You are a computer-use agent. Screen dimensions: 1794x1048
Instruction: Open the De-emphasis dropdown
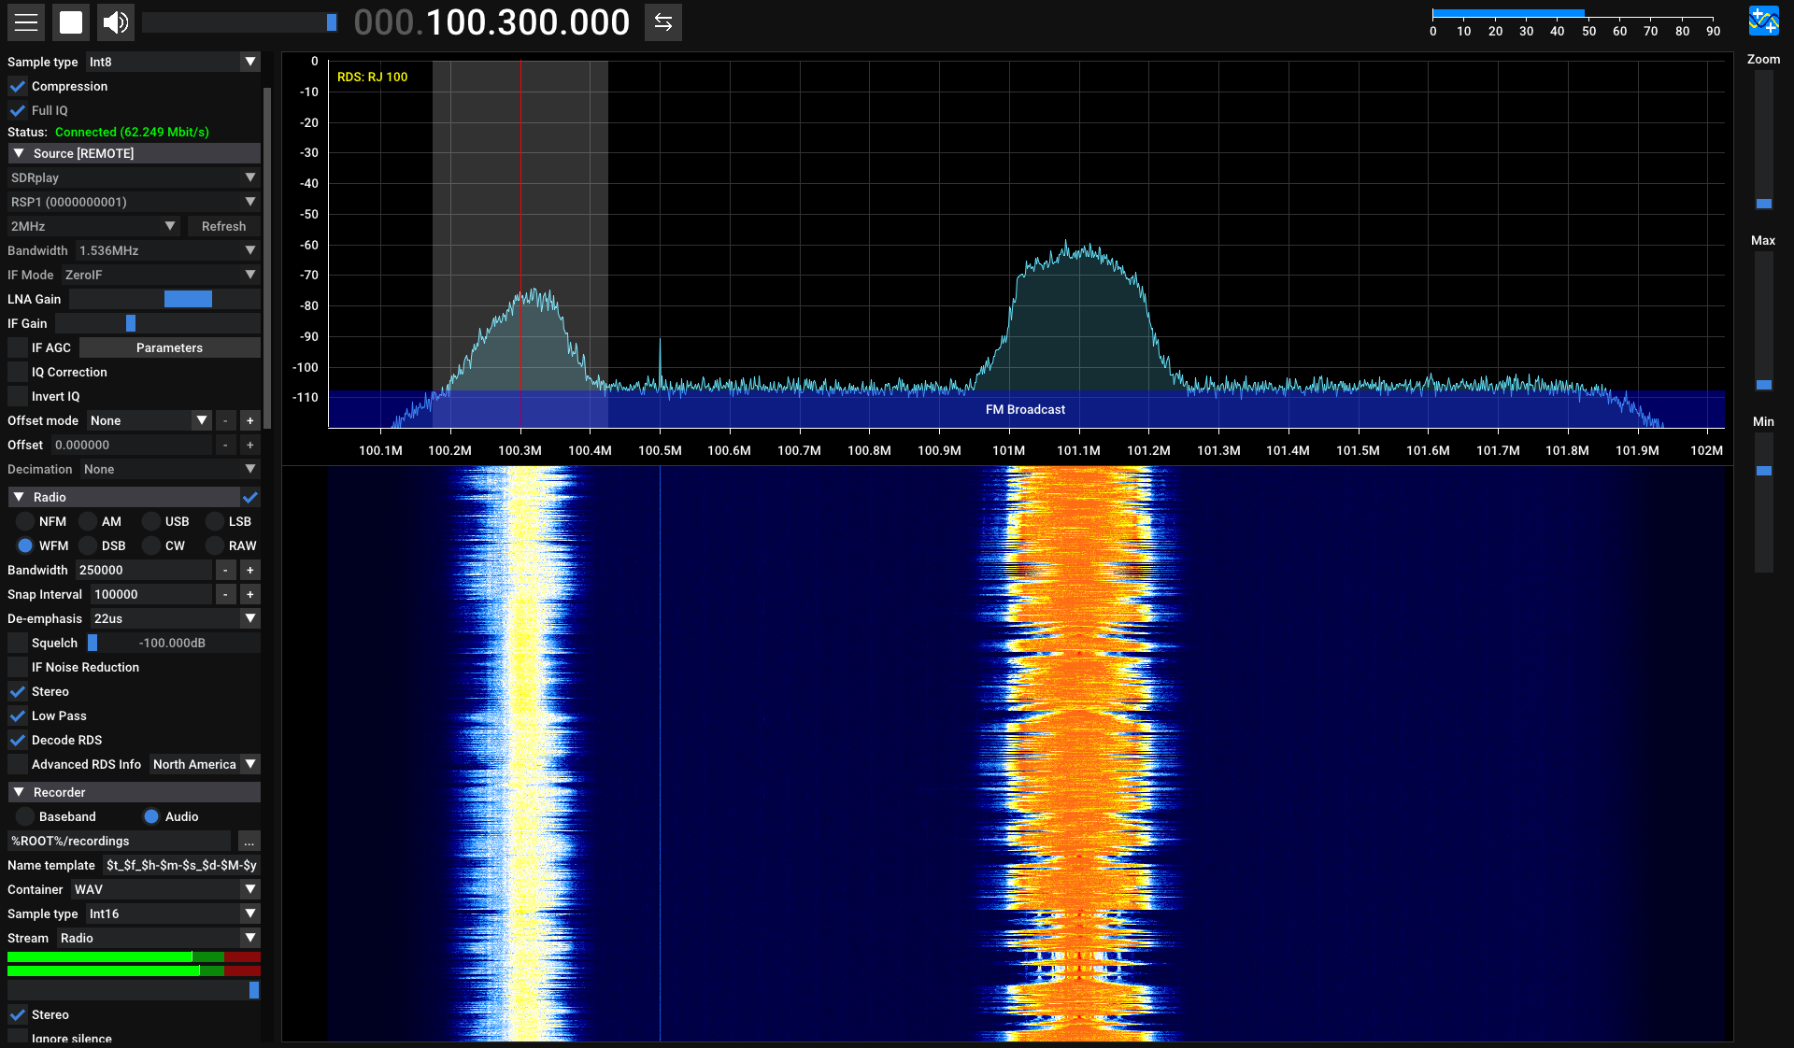pos(175,618)
